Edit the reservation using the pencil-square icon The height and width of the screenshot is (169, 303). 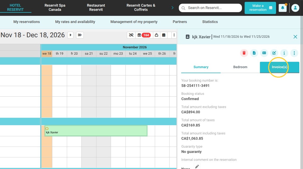coord(274,53)
